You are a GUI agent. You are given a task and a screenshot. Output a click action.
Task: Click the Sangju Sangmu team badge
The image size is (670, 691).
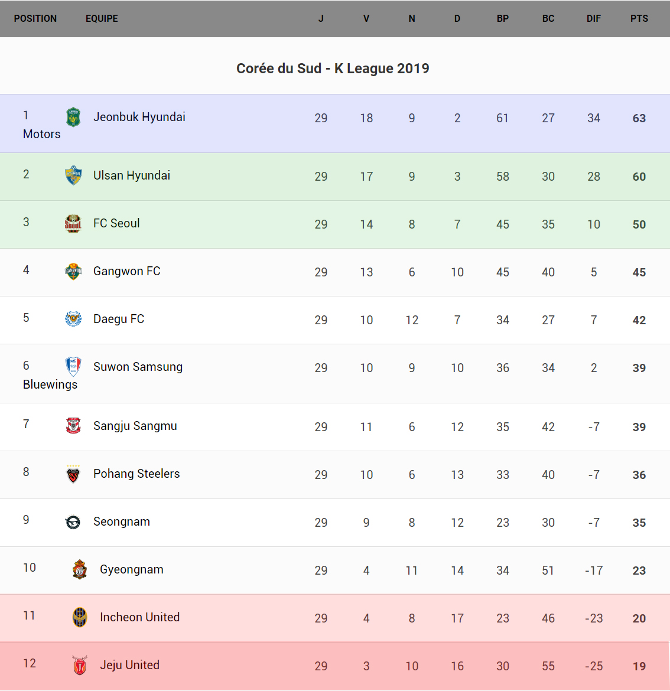pos(73,426)
